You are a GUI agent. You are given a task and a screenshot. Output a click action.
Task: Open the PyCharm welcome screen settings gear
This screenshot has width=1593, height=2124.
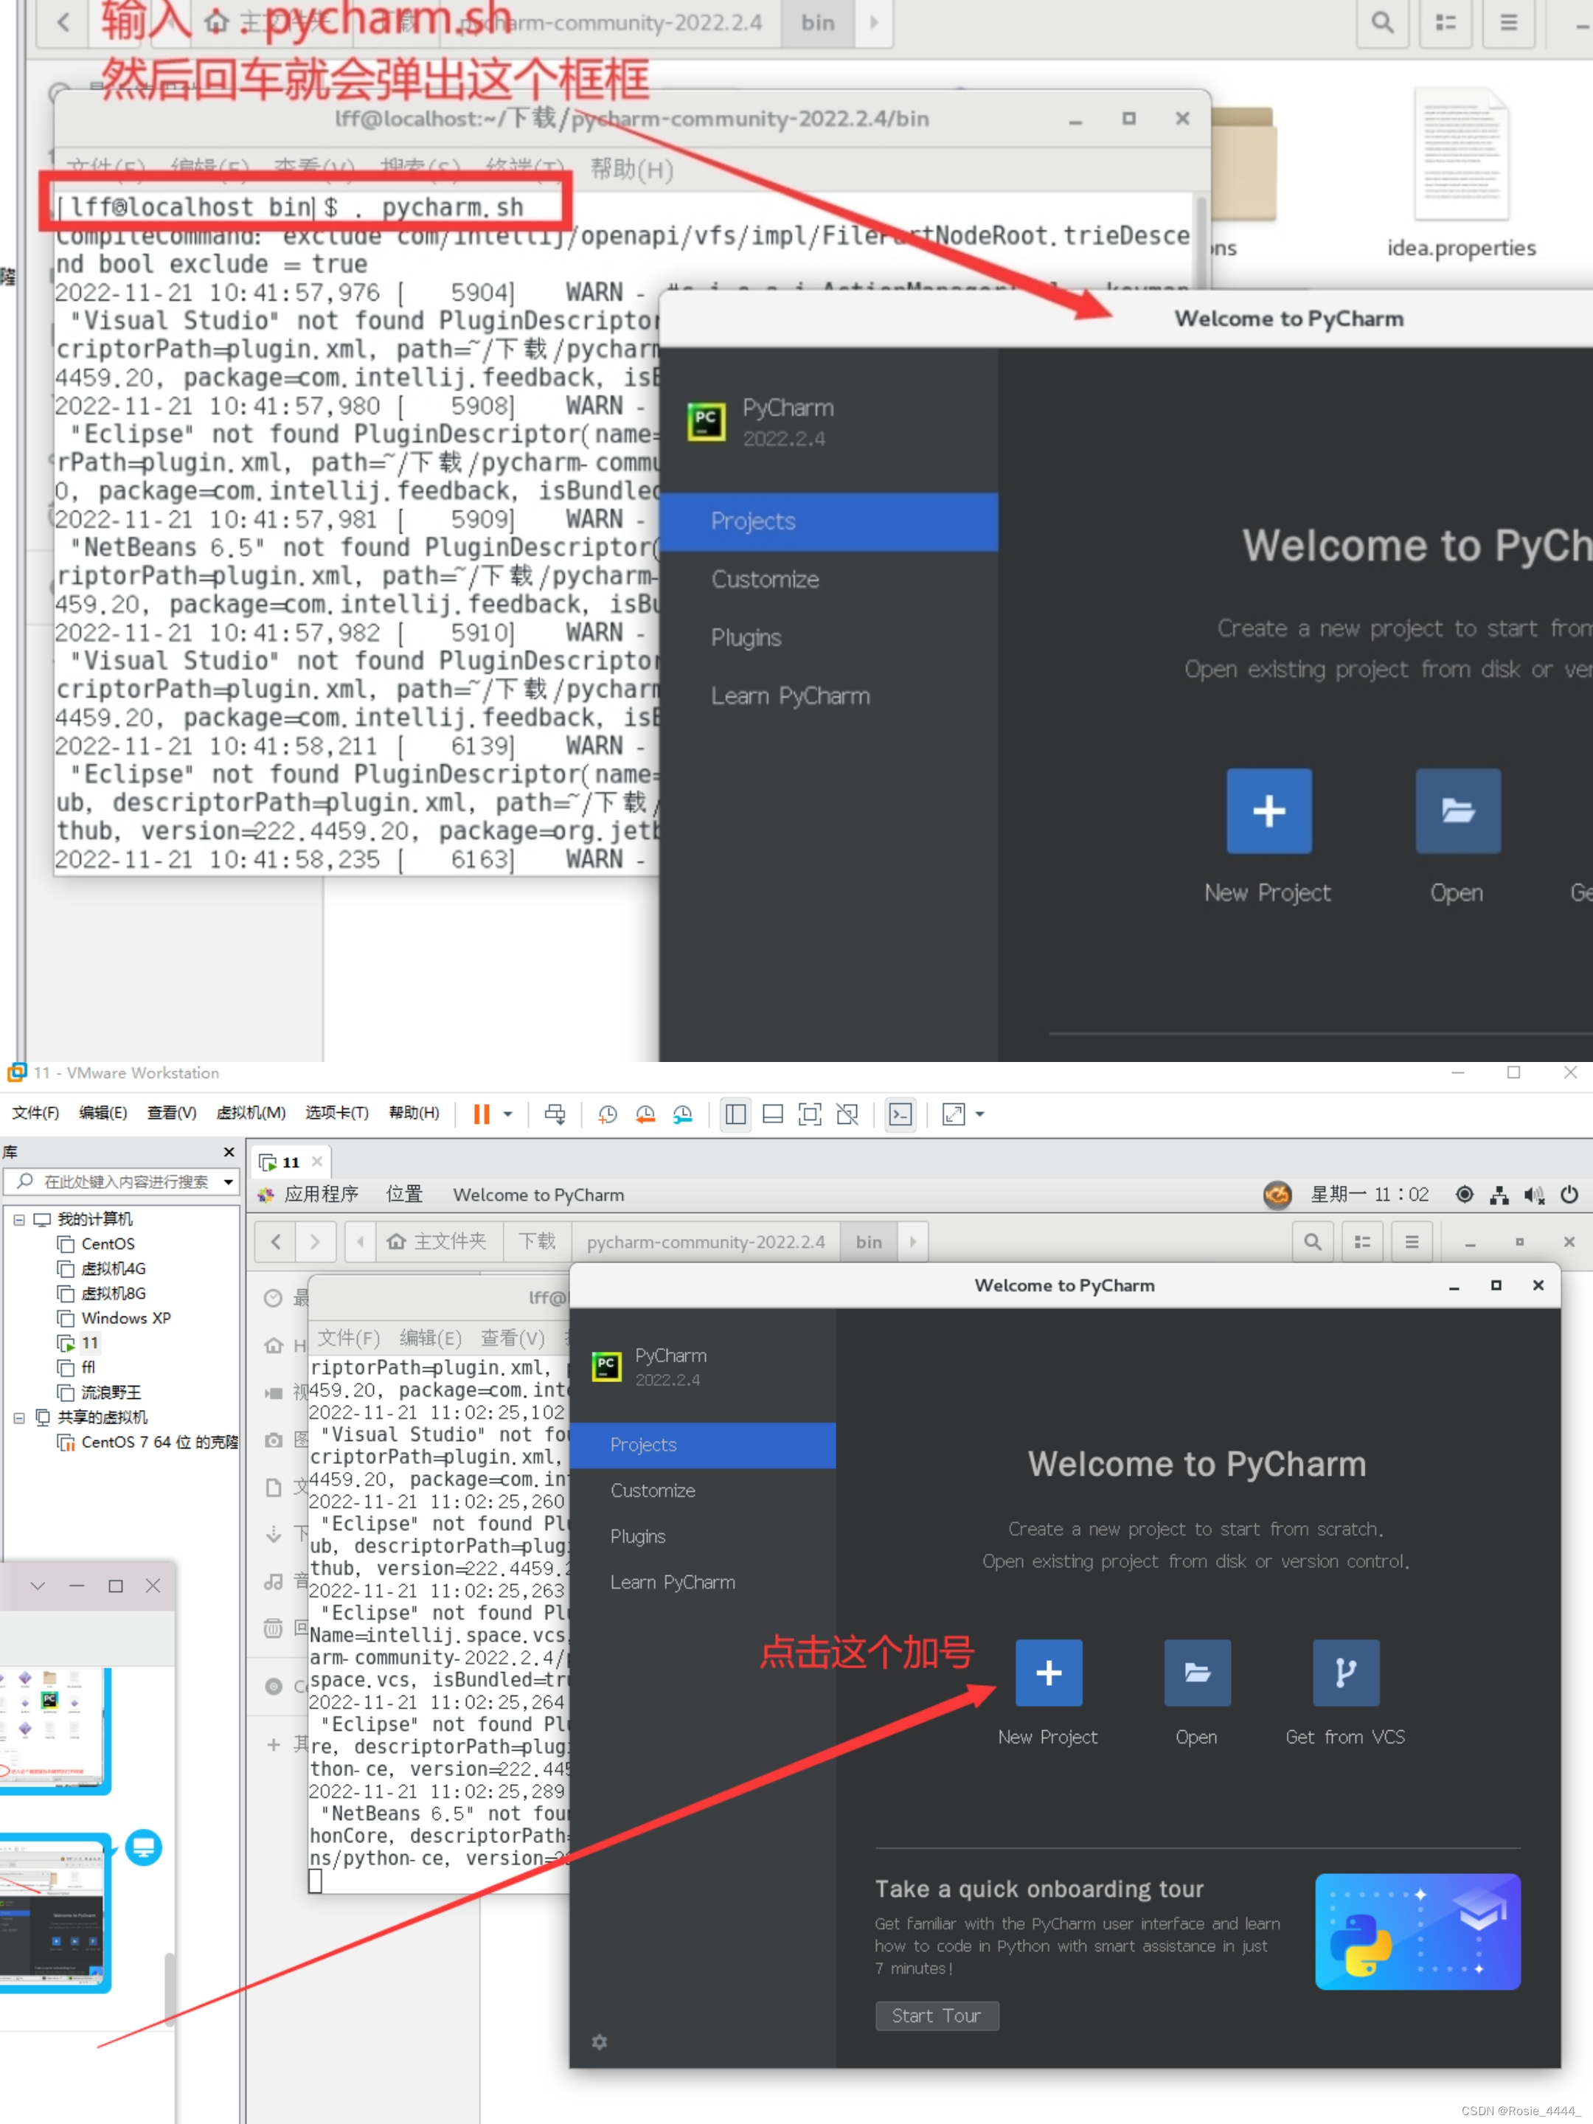point(600,2042)
